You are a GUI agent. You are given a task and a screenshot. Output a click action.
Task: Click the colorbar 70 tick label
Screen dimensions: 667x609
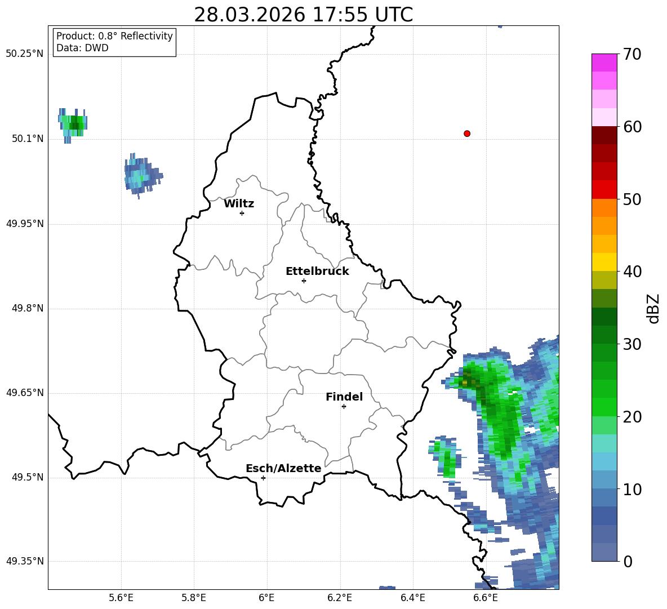(x=632, y=54)
